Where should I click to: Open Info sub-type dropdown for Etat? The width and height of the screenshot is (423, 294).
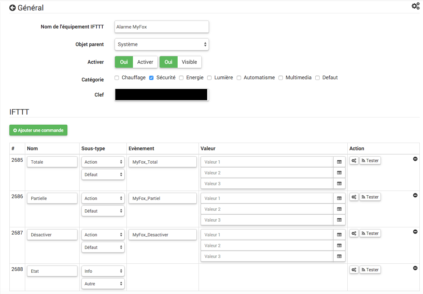tap(103, 271)
